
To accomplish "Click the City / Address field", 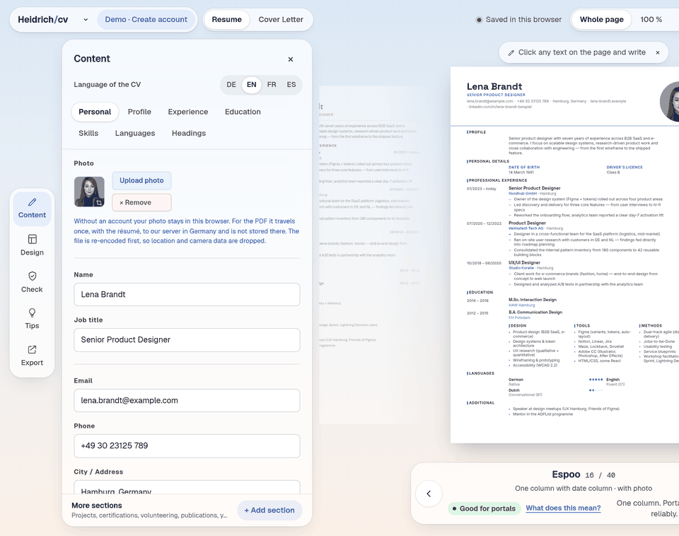I will [187, 487].
